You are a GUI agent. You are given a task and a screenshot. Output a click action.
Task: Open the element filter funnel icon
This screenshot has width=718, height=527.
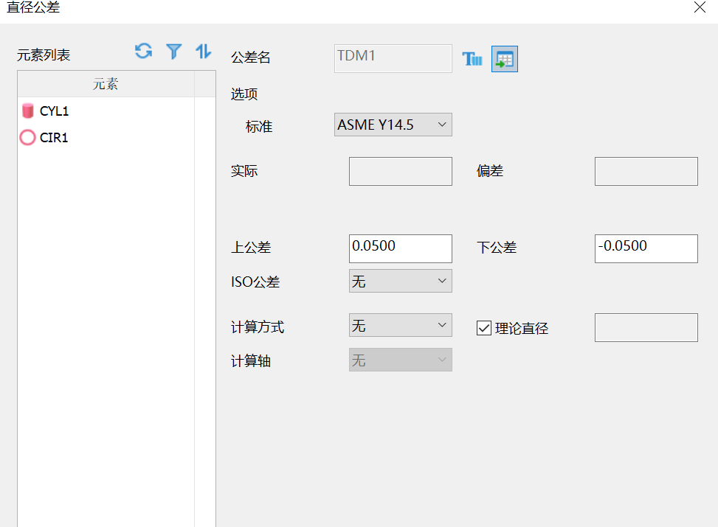pyautogui.click(x=173, y=52)
